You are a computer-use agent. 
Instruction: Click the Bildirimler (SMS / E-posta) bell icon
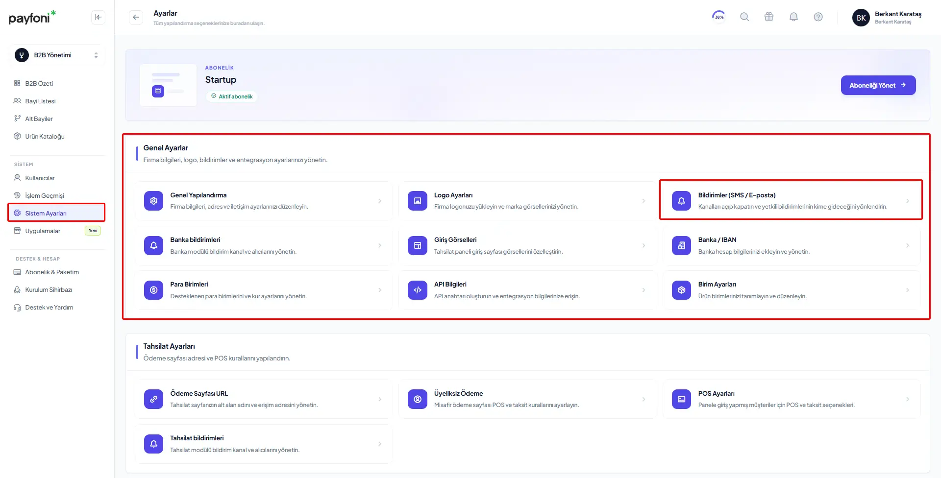pyautogui.click(x=681, y=201)
